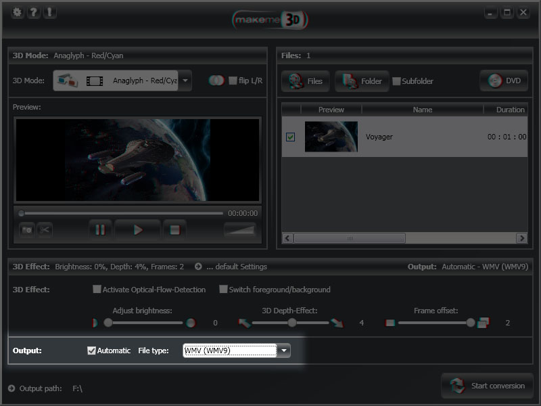Click the Brightness 0%, Depth 4% summary text
The width and height of the screenshot is (541, 406).
[120, 267]
